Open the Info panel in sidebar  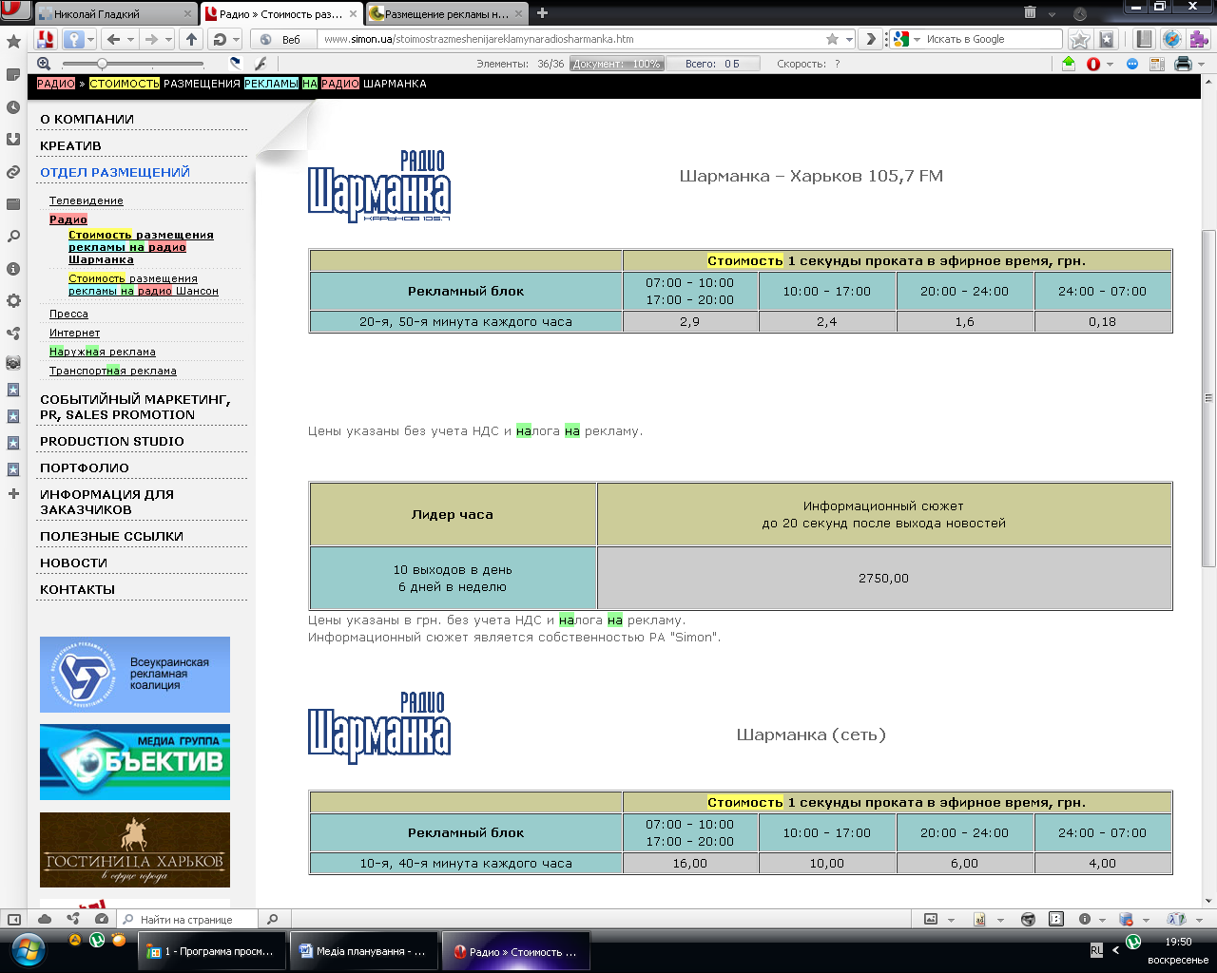tap(13, 269)
